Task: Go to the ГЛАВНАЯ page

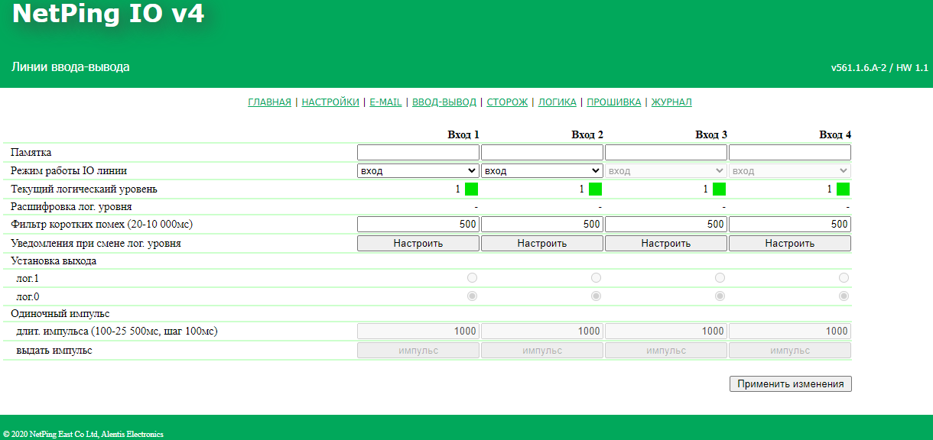Action: tap(269, 102)
